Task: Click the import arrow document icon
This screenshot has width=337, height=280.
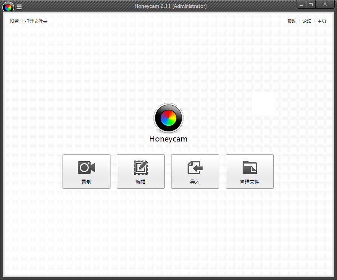Action: click(x=195, y=168)
